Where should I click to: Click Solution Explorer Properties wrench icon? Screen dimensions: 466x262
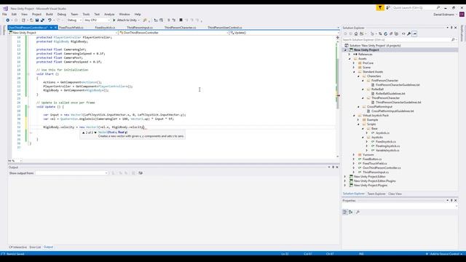click(x=409, y=34)
